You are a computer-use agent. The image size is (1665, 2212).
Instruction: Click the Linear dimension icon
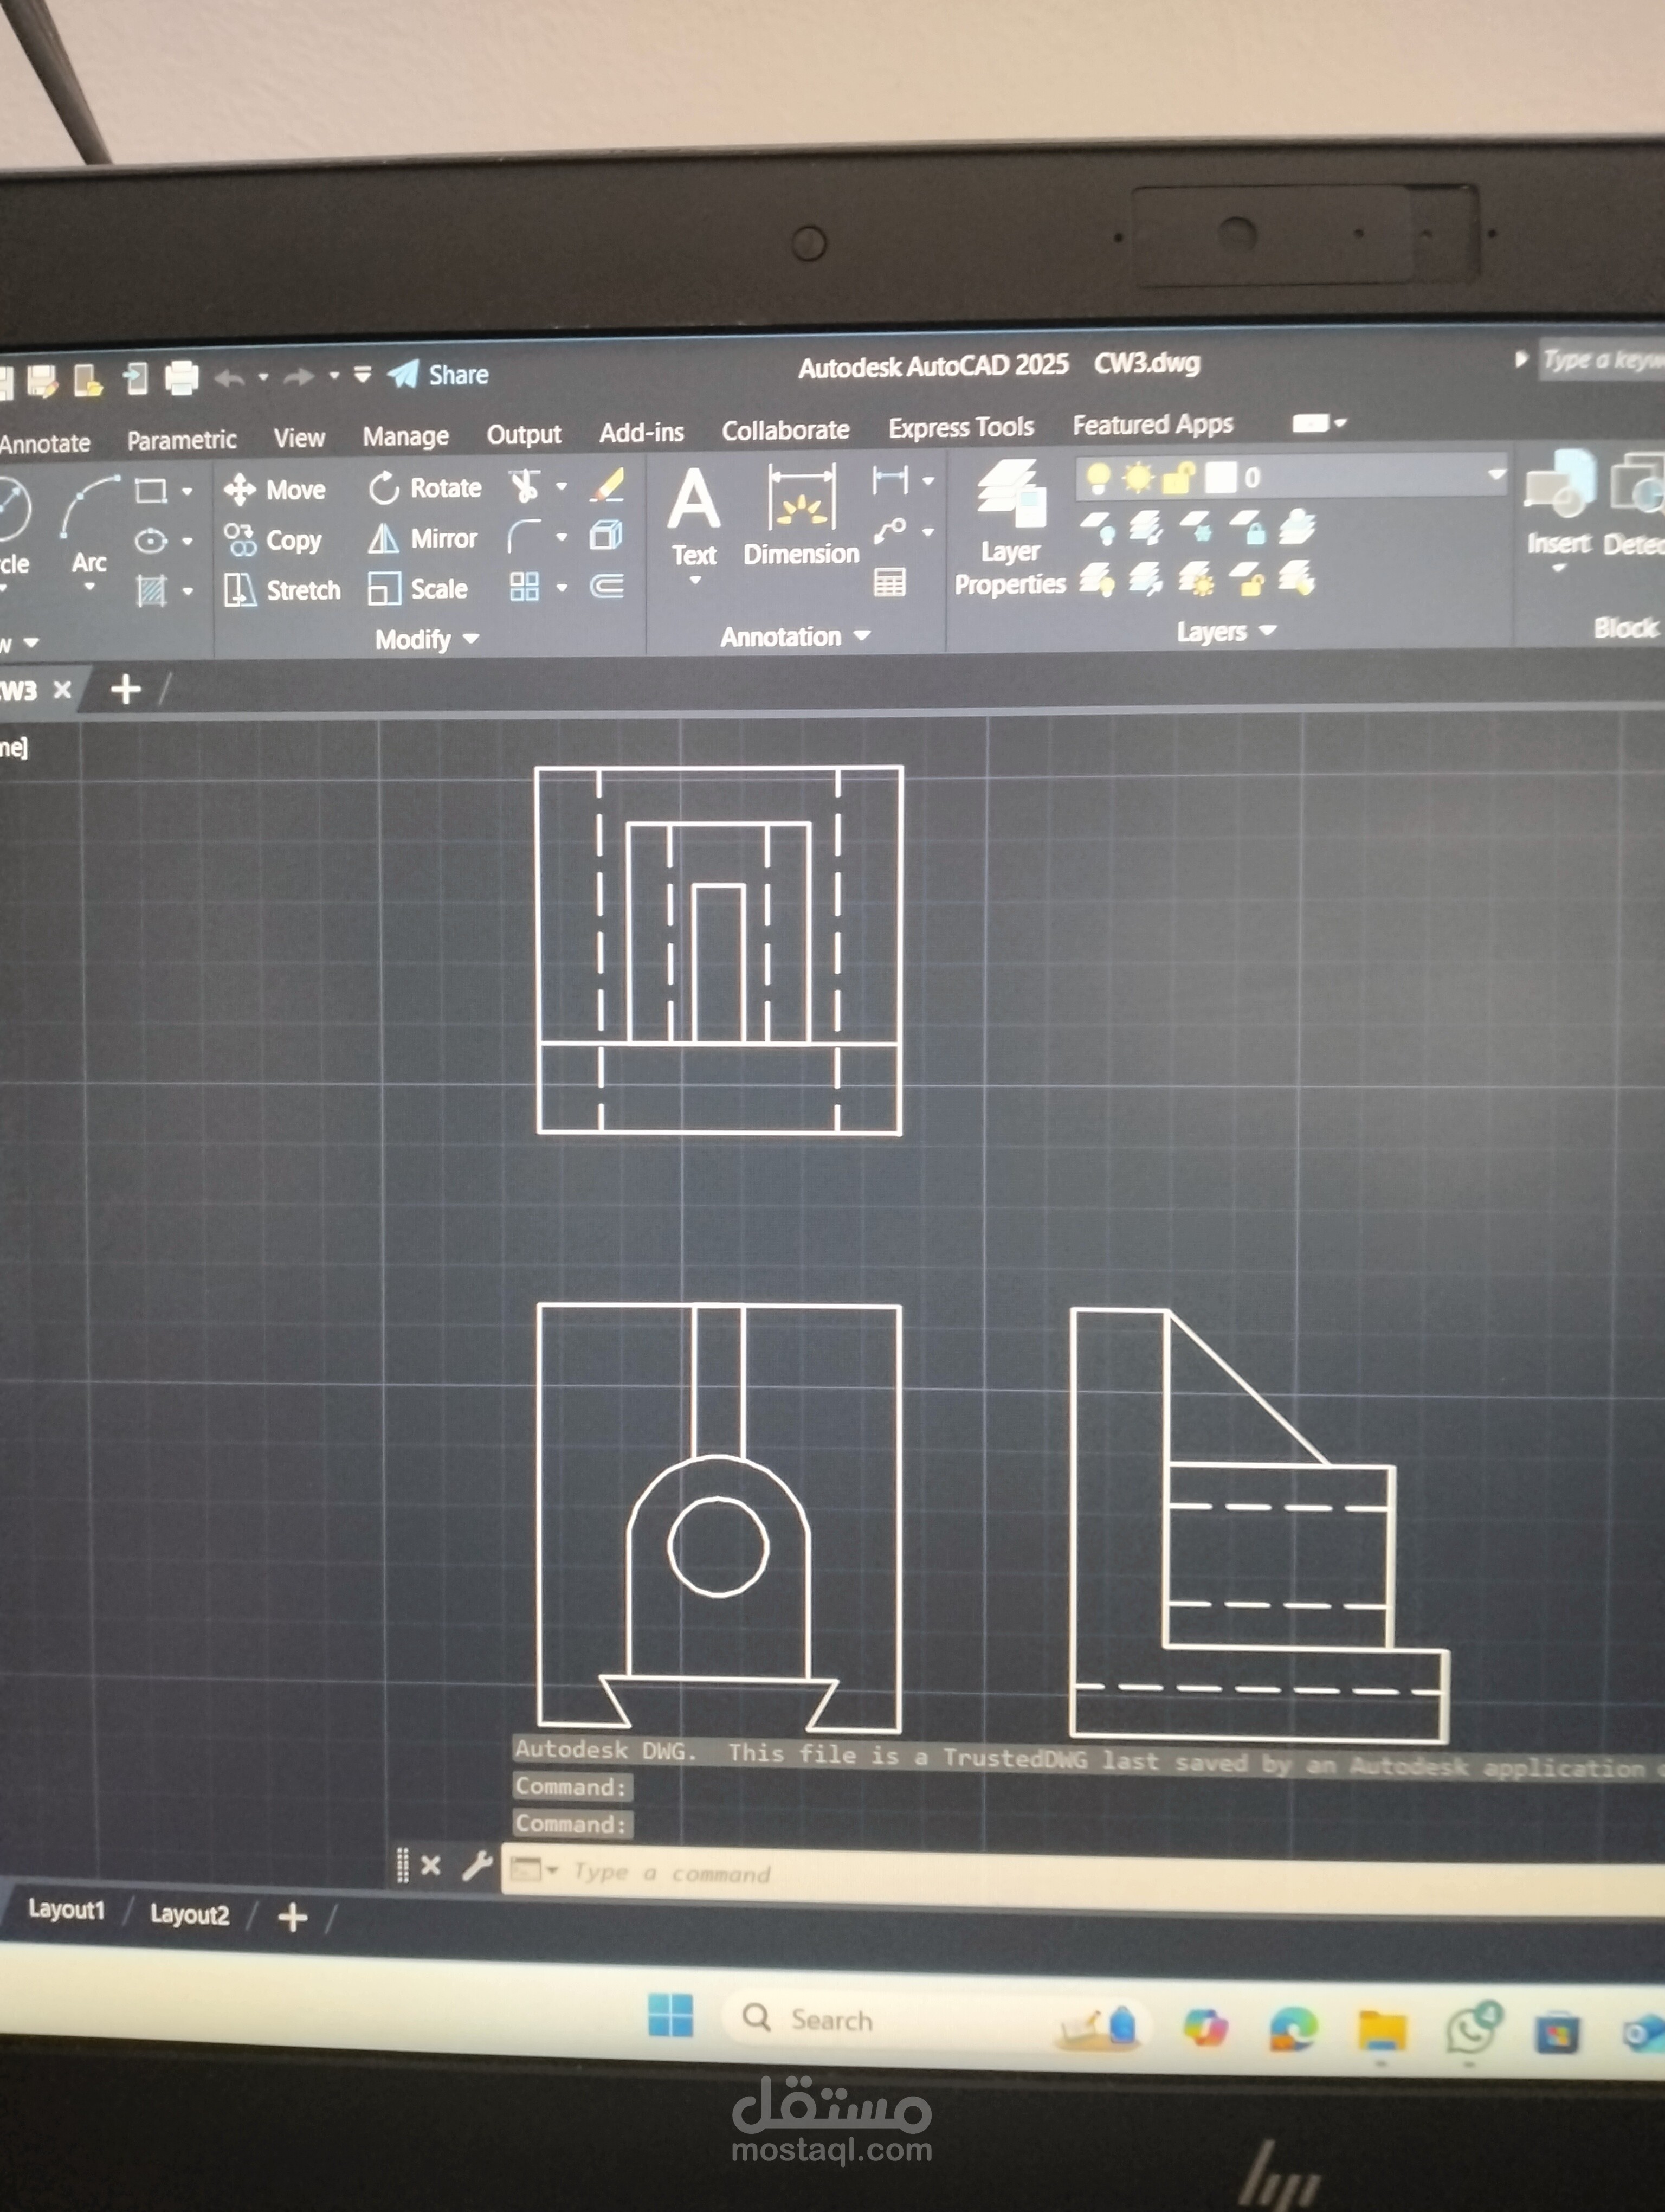888,481
